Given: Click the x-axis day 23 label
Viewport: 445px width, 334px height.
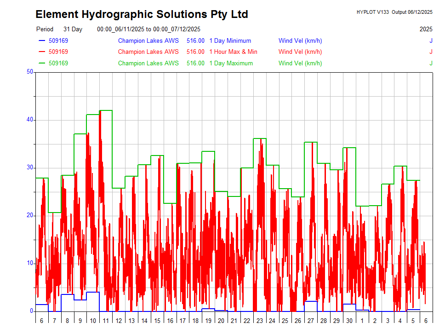Looking at the screenshot, I should 260,321.
